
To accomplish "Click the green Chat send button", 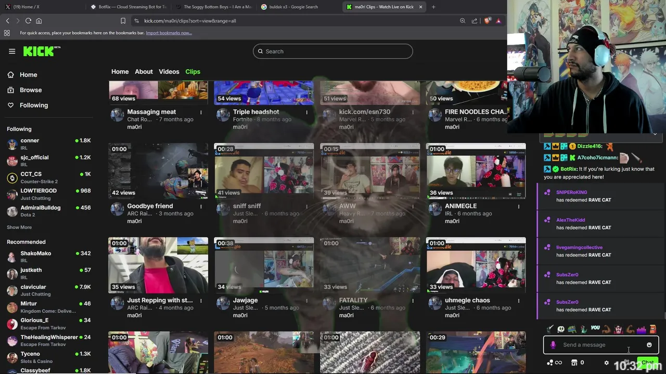I will click(x=647, y=363).
